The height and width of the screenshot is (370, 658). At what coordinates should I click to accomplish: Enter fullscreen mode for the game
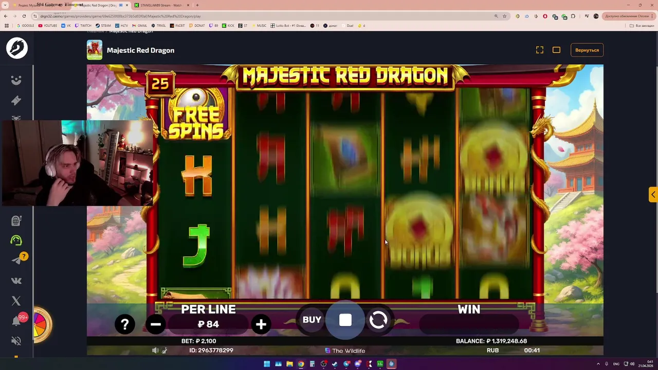click(x=540, y=50)
